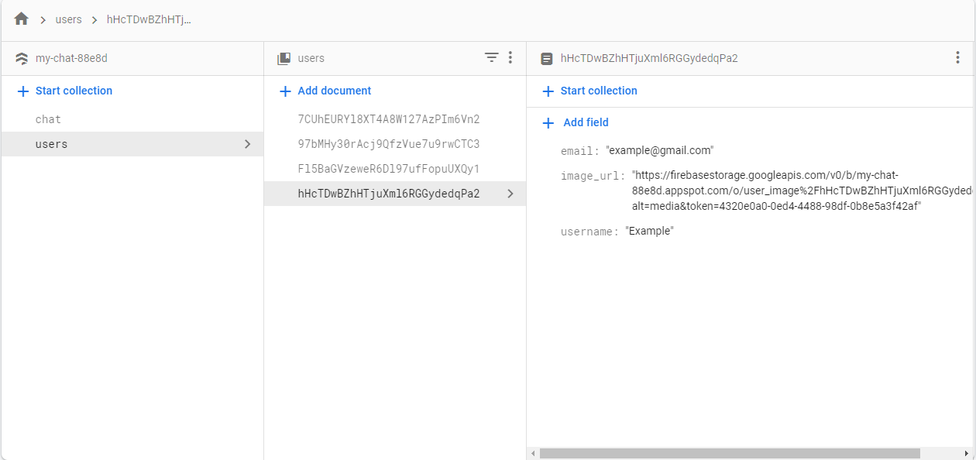Open the users collection overflow menu
This screenshot has width=976, height=460.
(x=510, y=57)
